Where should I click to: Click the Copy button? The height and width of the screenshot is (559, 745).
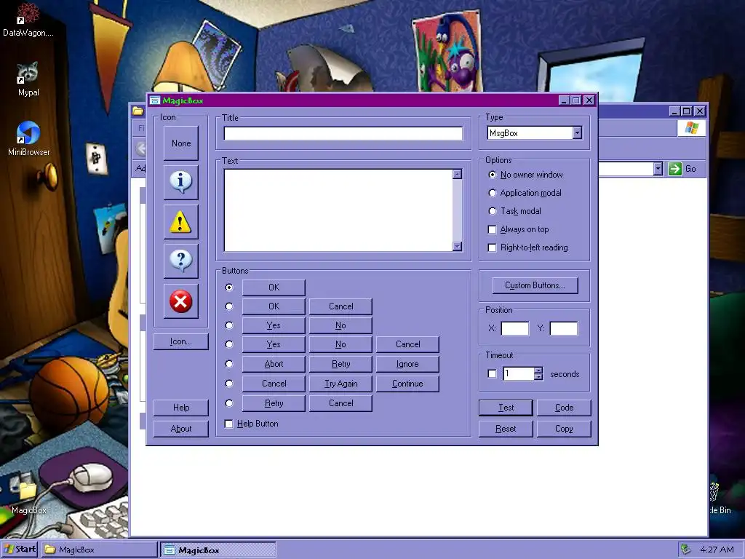click(564, 429)
